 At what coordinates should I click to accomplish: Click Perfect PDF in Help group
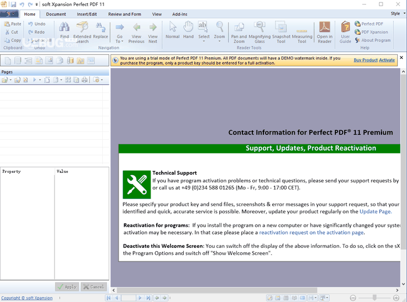tap(369, 24)
